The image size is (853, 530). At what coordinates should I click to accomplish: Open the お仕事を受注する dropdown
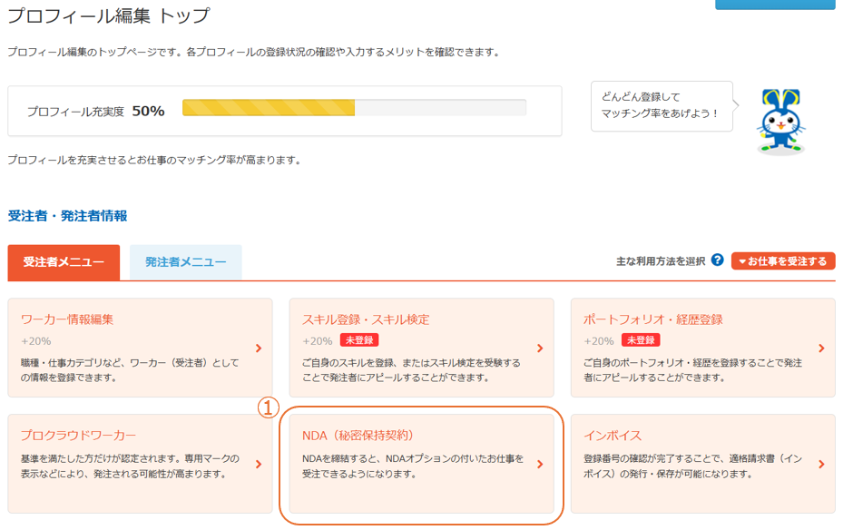click(x=783, y=261)
